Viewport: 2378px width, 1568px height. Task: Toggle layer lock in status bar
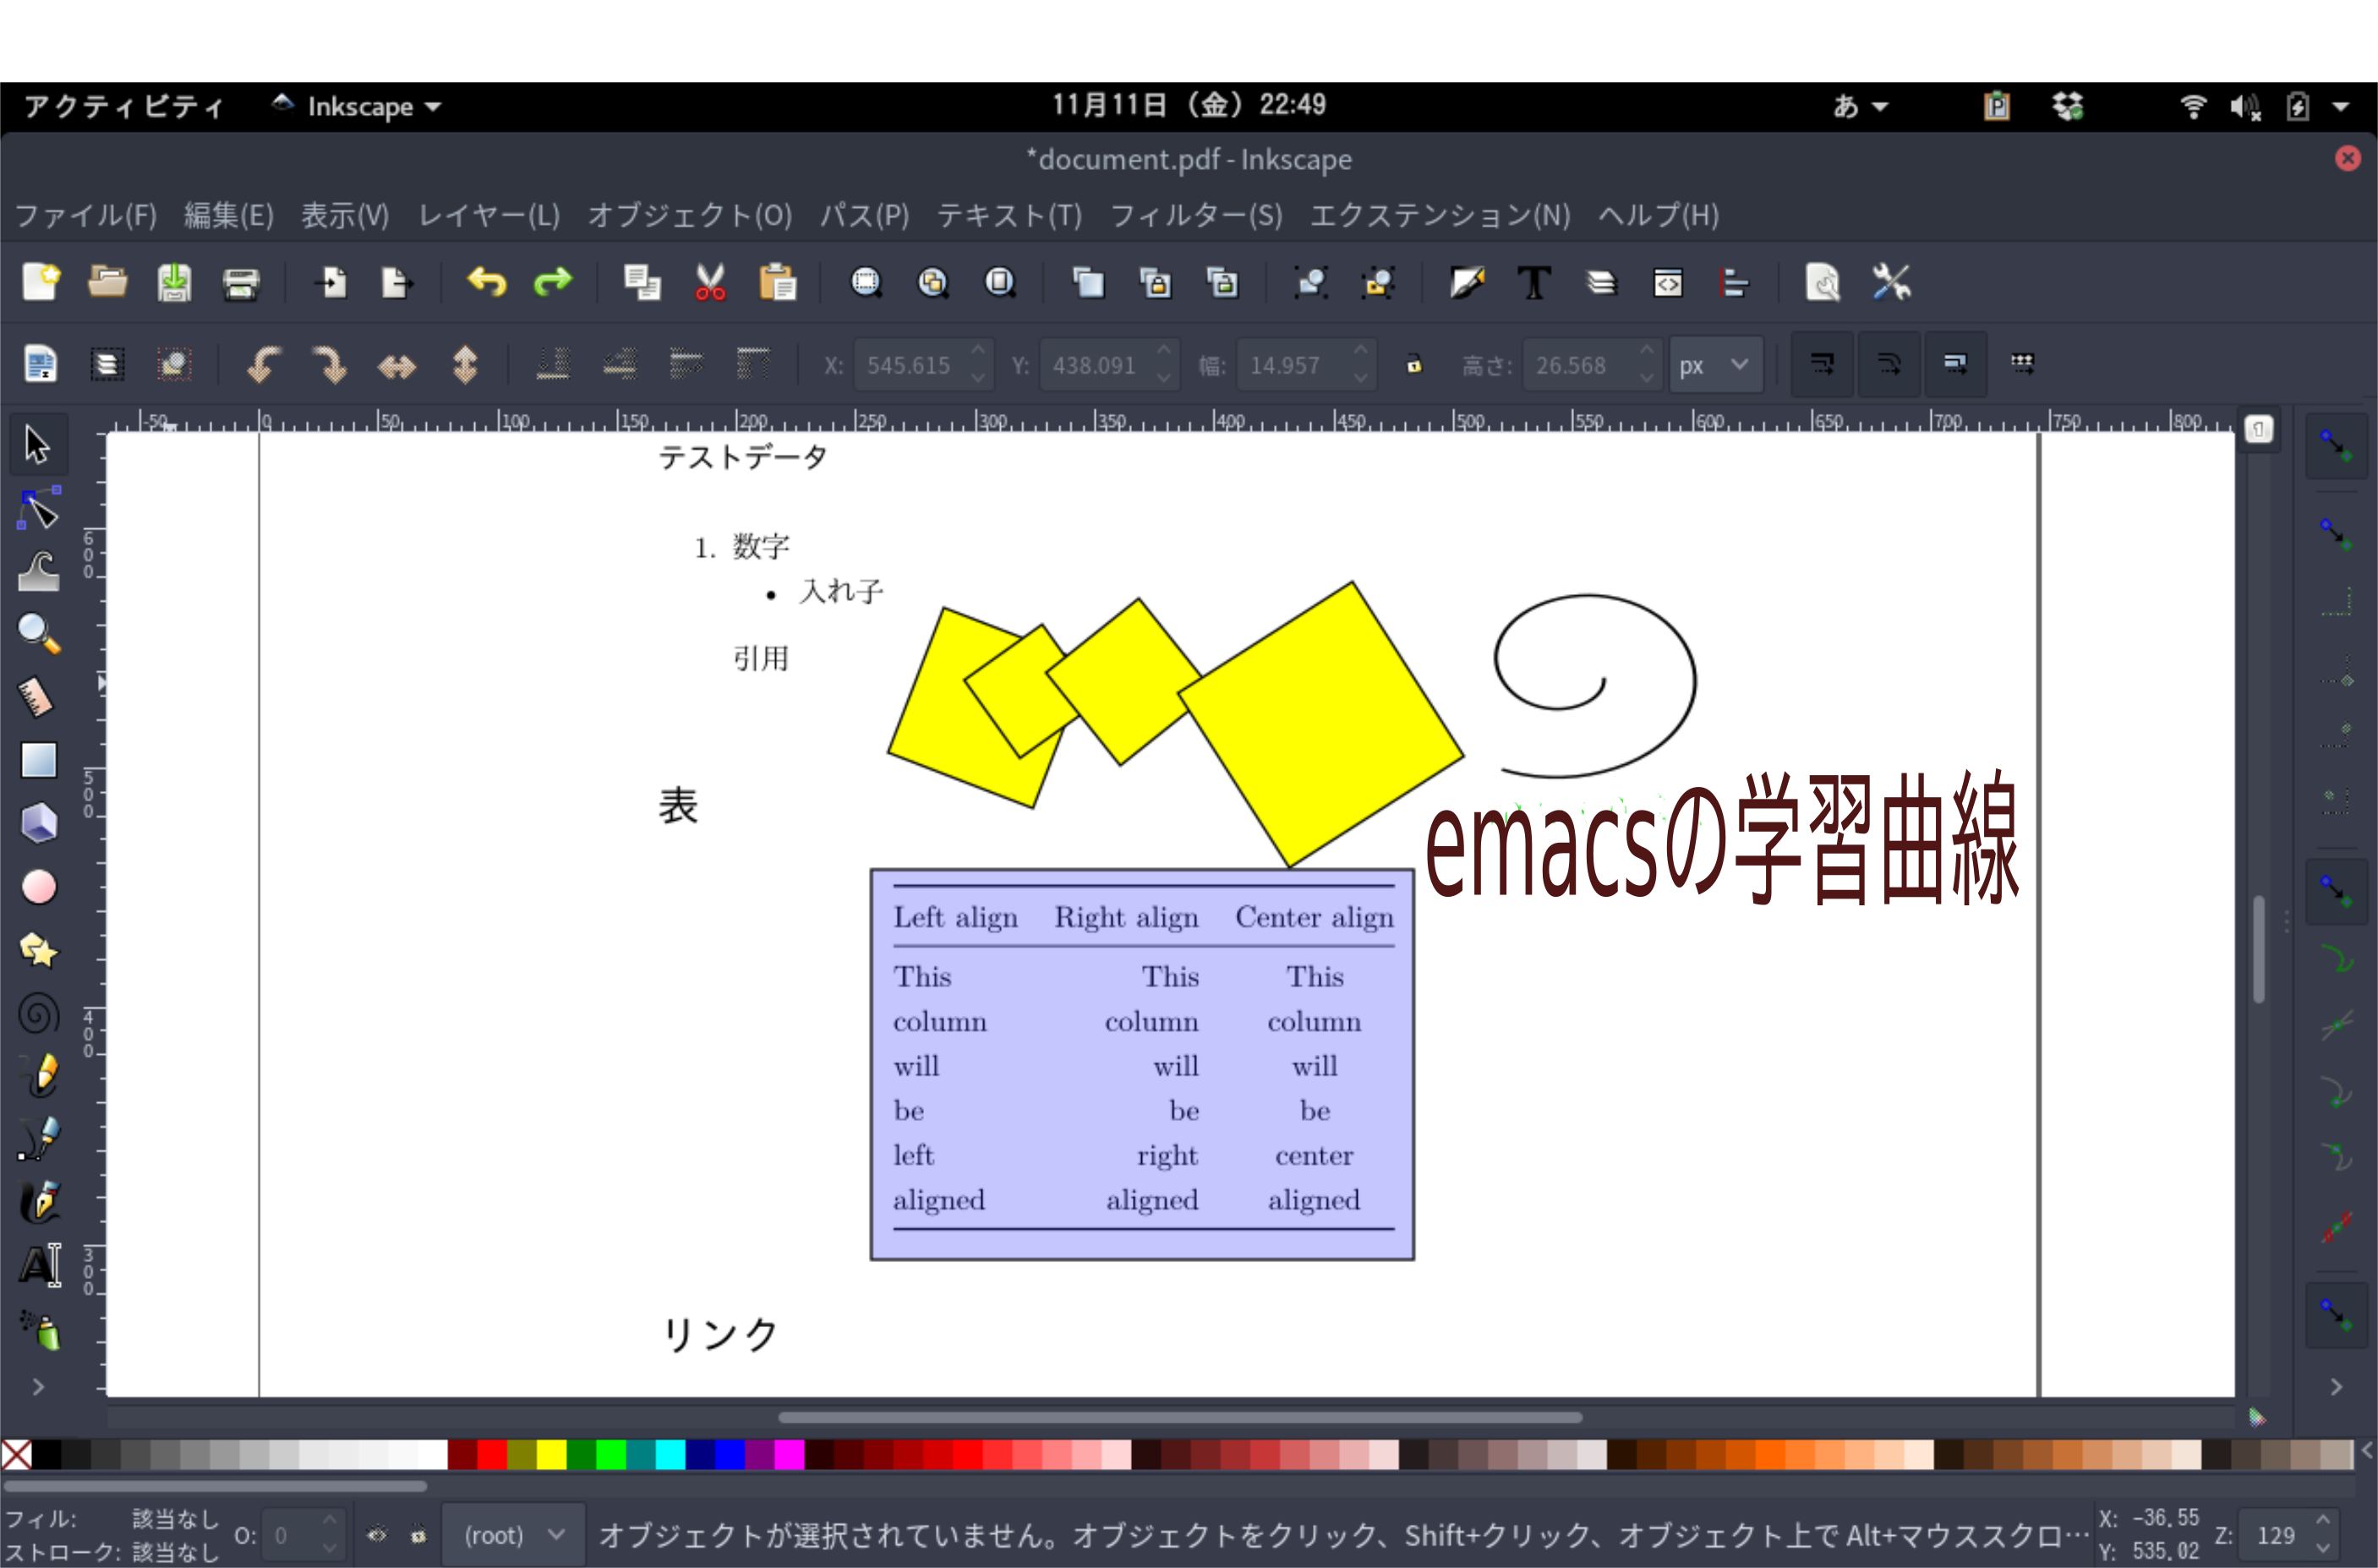[419, 1535]
